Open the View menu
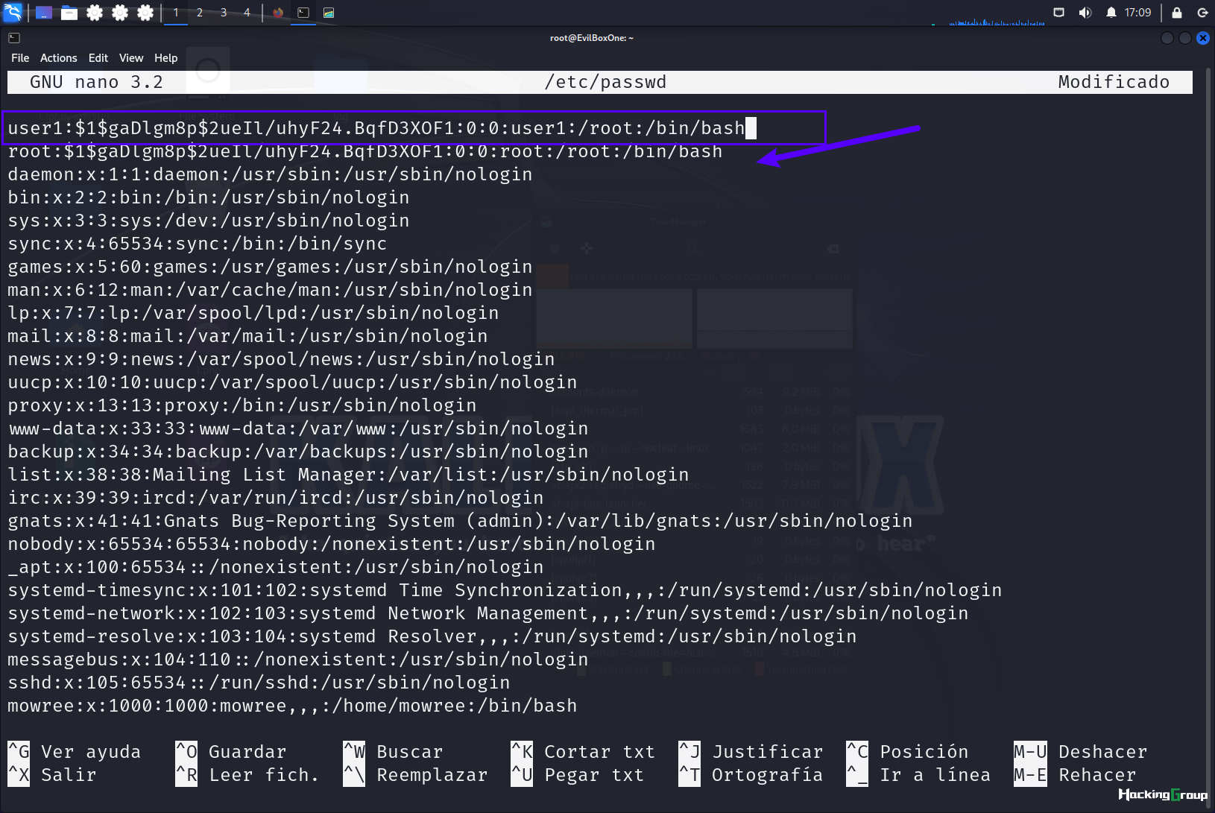 [131, 58]
